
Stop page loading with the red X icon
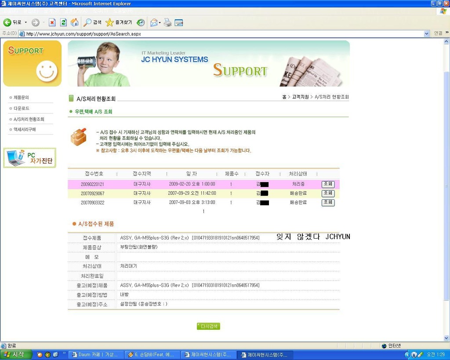(x=52, y=22)
